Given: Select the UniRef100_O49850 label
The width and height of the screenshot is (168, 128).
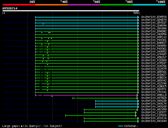Looking at the screenshot, I should [154, 46].
